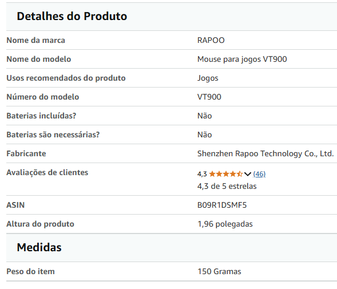Click the '1,96 polegadas' height value
The height and width of the screenshot is (289, 337).
pos(225,224)
